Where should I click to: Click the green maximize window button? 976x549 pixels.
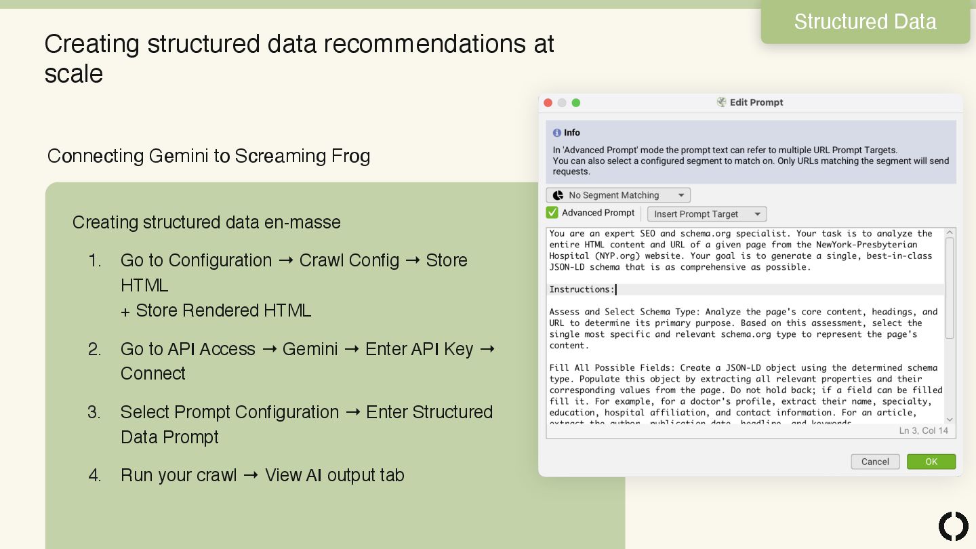[576, 103]
